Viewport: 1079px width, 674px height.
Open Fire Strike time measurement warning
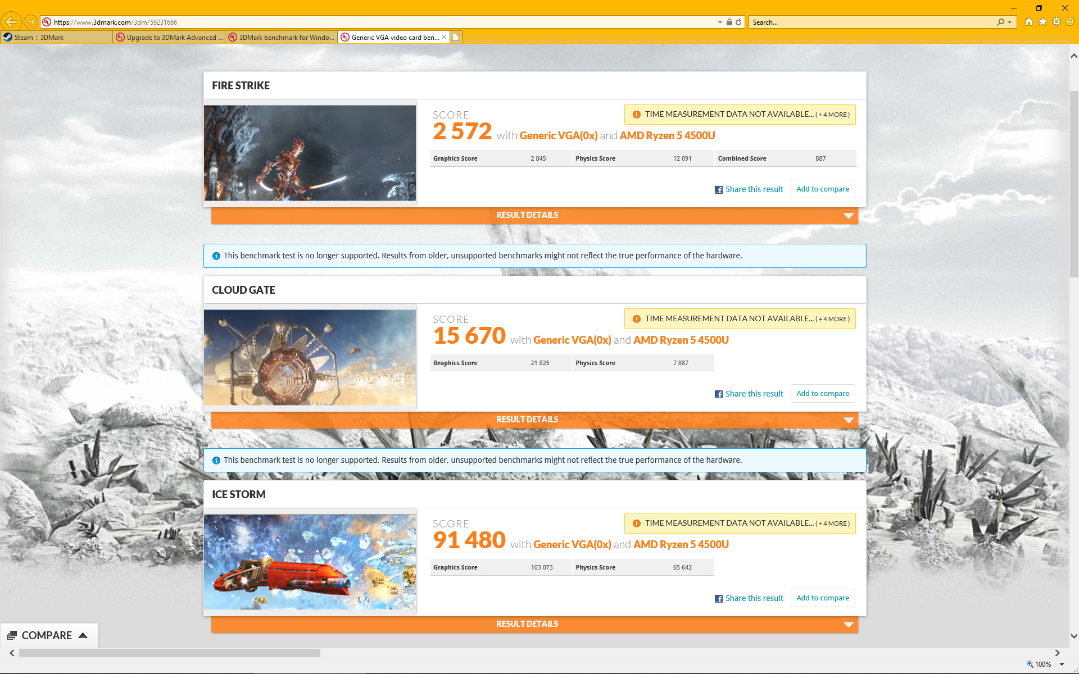click(x=740, y=115)
